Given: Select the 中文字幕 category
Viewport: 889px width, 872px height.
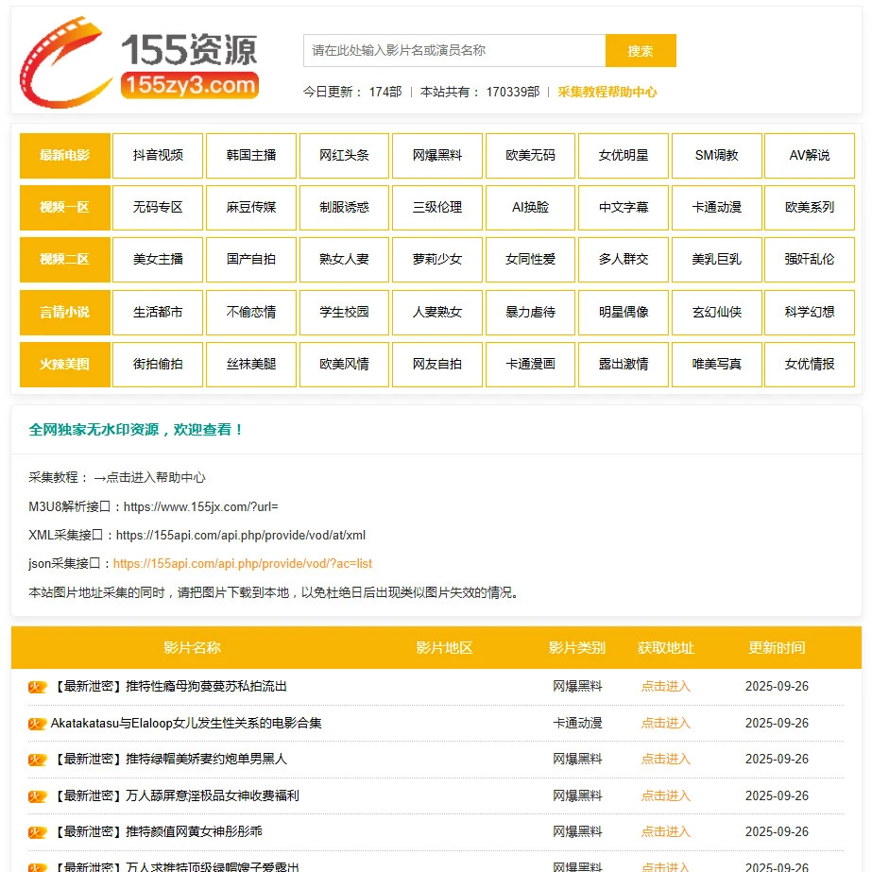Looking at the screenshot, I should [624, 207].
